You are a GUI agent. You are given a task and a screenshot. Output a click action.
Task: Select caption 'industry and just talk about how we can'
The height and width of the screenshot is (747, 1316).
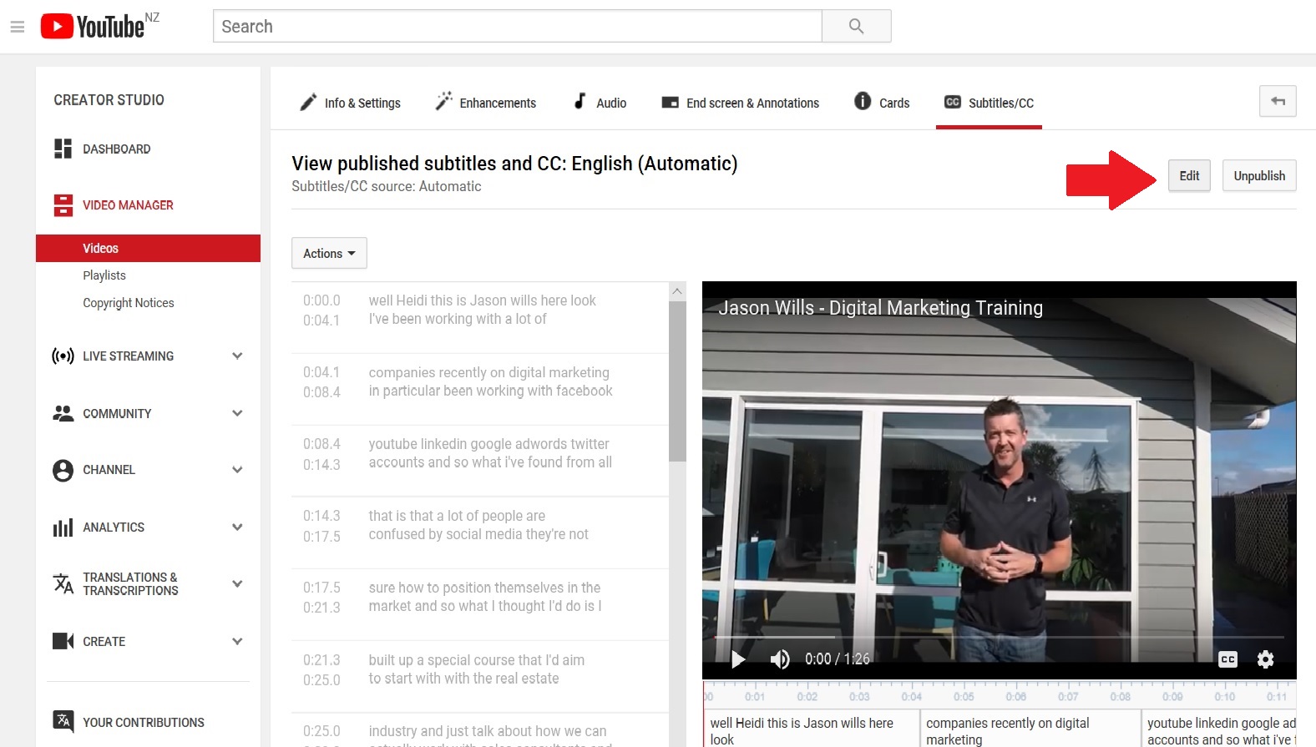(x=480, y=730)
